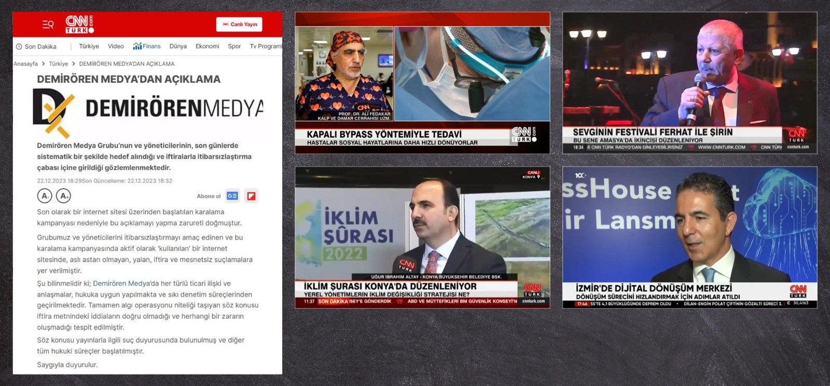Open Kapalı Bypass Yöntemiyle Tedavi video thumbnail
This screenshot has height=386, width=830.
(422, 83)
